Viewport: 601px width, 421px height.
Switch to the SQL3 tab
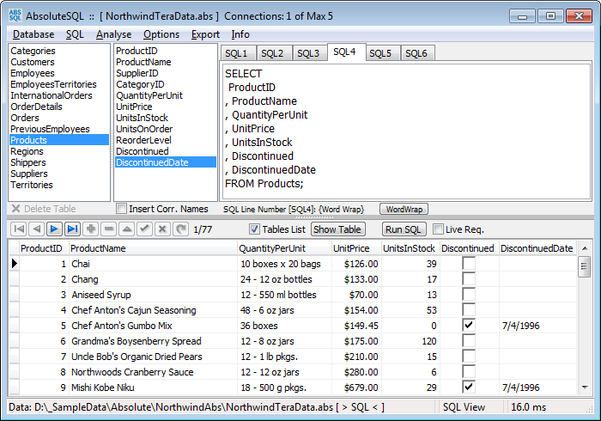pyautogui.click(x=308, y=53)
